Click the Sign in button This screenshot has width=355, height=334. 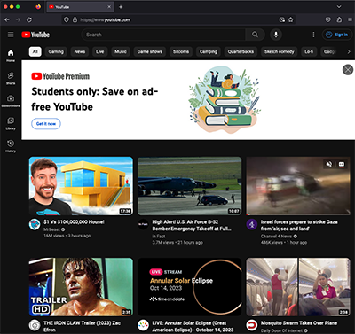[337, 35]
